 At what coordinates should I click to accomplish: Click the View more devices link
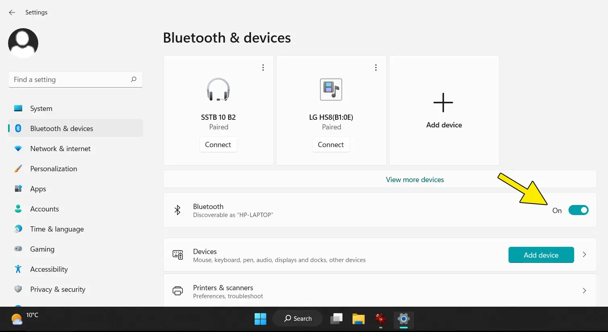(x=415, y=180)
